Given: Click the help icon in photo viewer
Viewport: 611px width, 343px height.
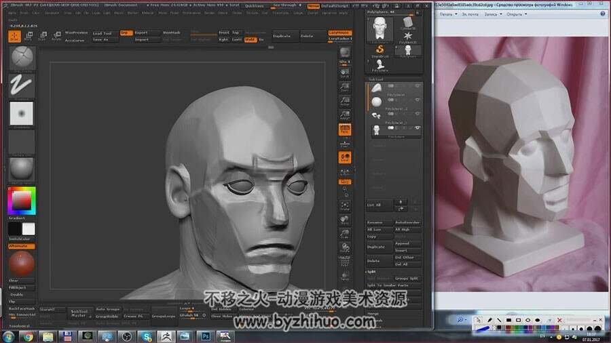Looking at the screenshot, I should click(603, 14).
